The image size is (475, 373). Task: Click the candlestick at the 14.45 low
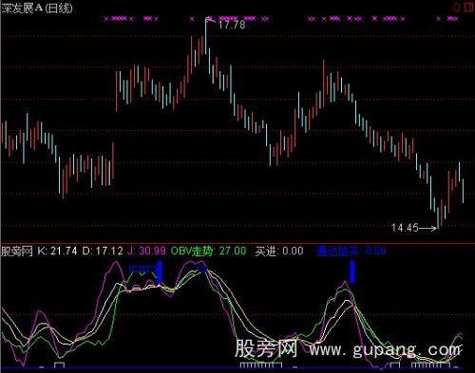(438, 217)
